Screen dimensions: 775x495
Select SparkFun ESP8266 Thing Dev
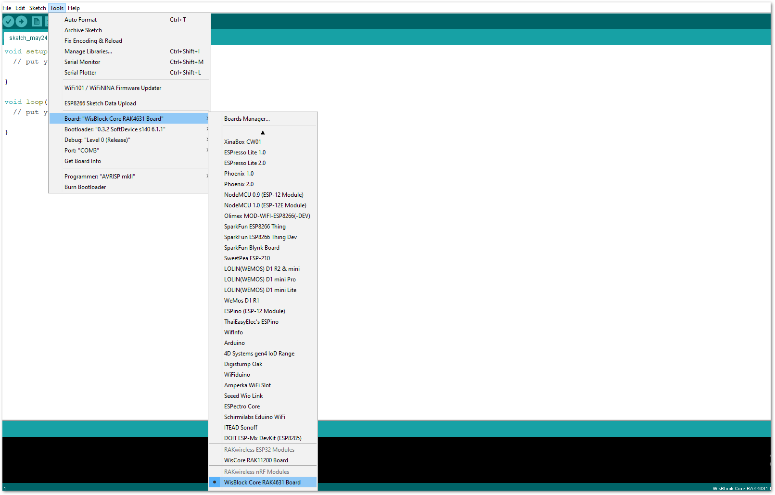[x=263, y=237]
